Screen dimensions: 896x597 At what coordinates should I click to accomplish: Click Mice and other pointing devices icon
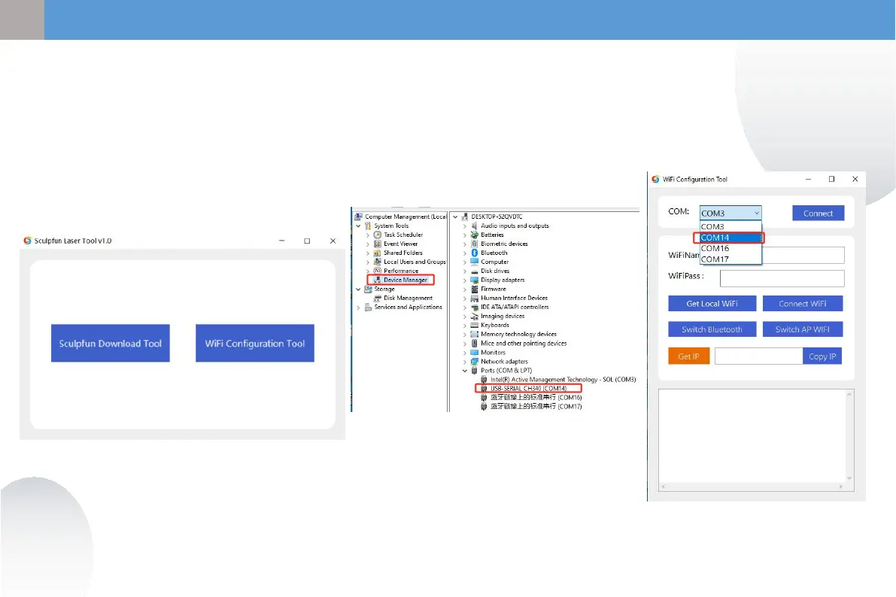point(474,344)
